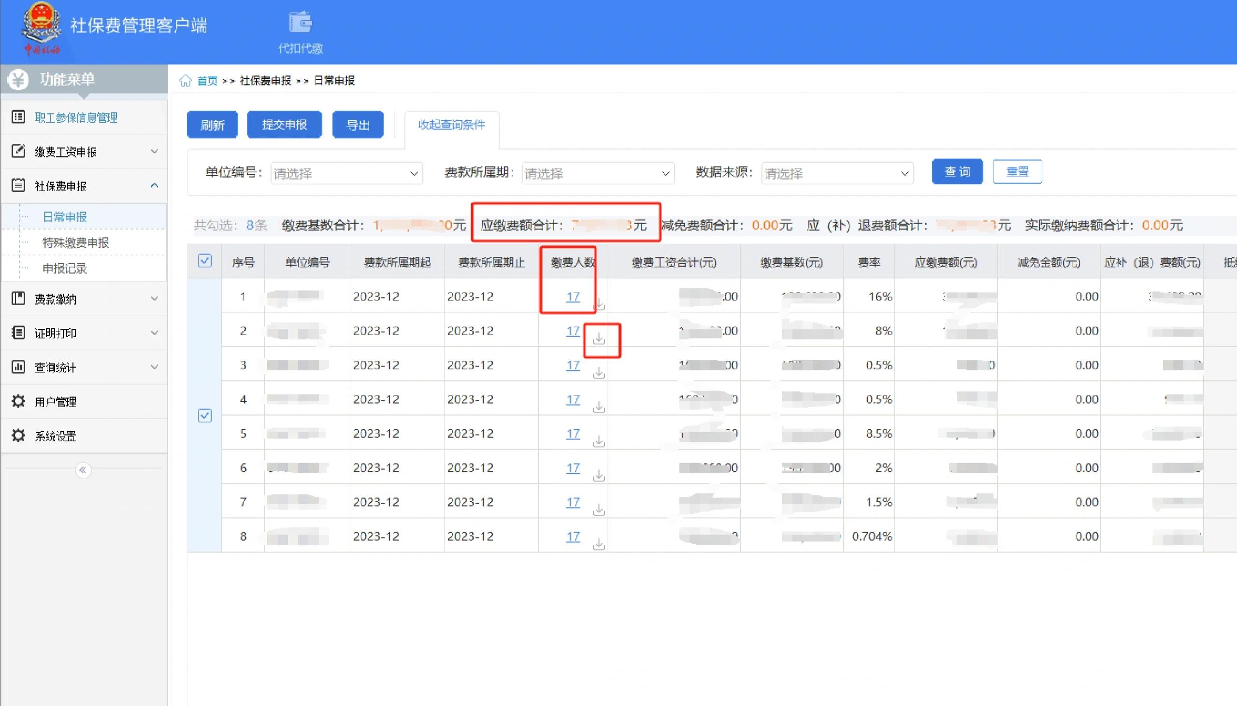Click the 查询统计 chart icon
This screenshot has width=1237, height=706.
pyautogui.click(x=18, y=367)
